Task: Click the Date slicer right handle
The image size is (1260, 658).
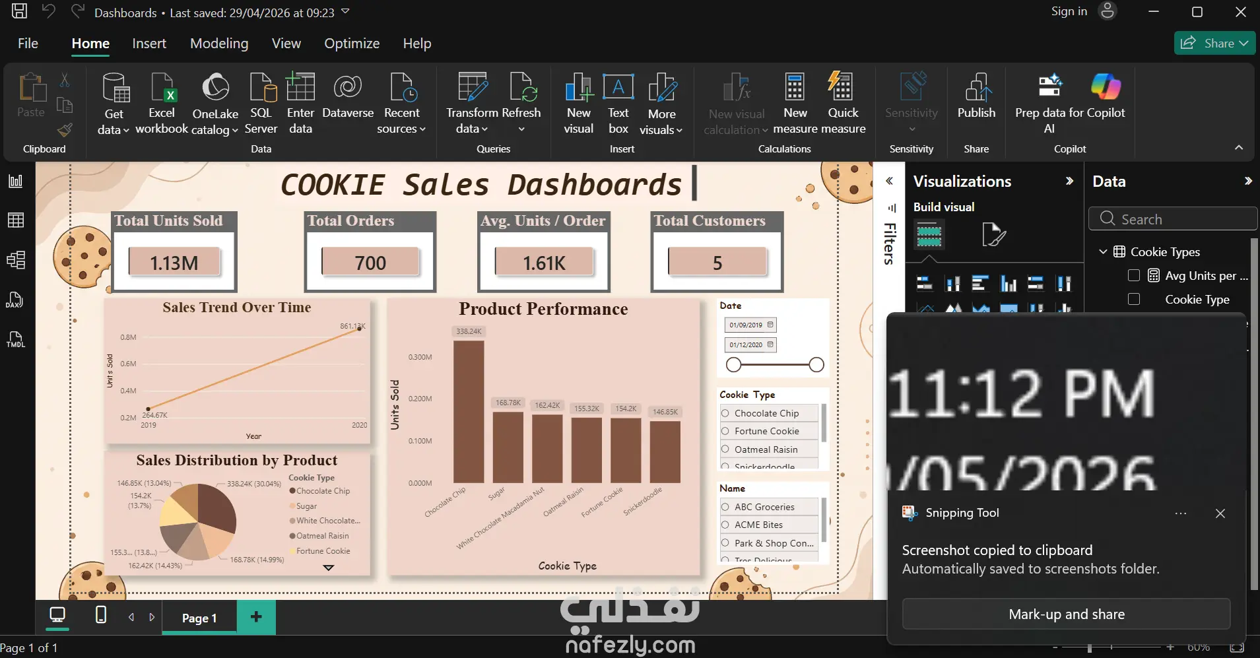Action: pyautogui.click(x=816, y=364)
